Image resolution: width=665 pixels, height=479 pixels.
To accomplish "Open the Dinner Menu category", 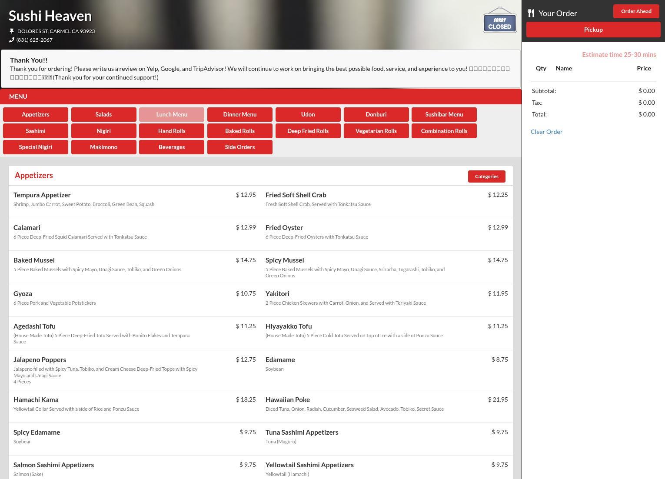I will coord(240,115).
